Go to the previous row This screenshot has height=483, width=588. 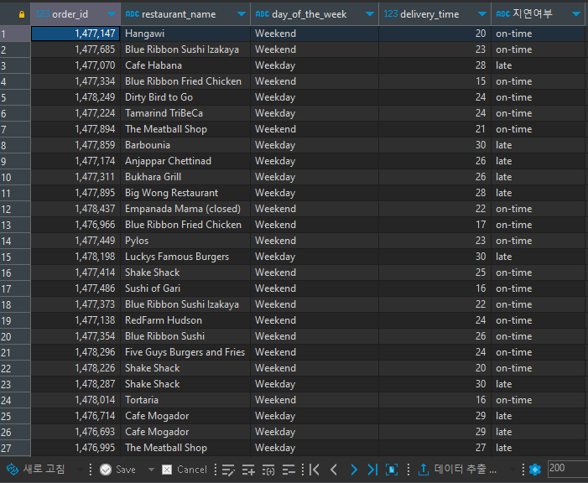[334, 470]
